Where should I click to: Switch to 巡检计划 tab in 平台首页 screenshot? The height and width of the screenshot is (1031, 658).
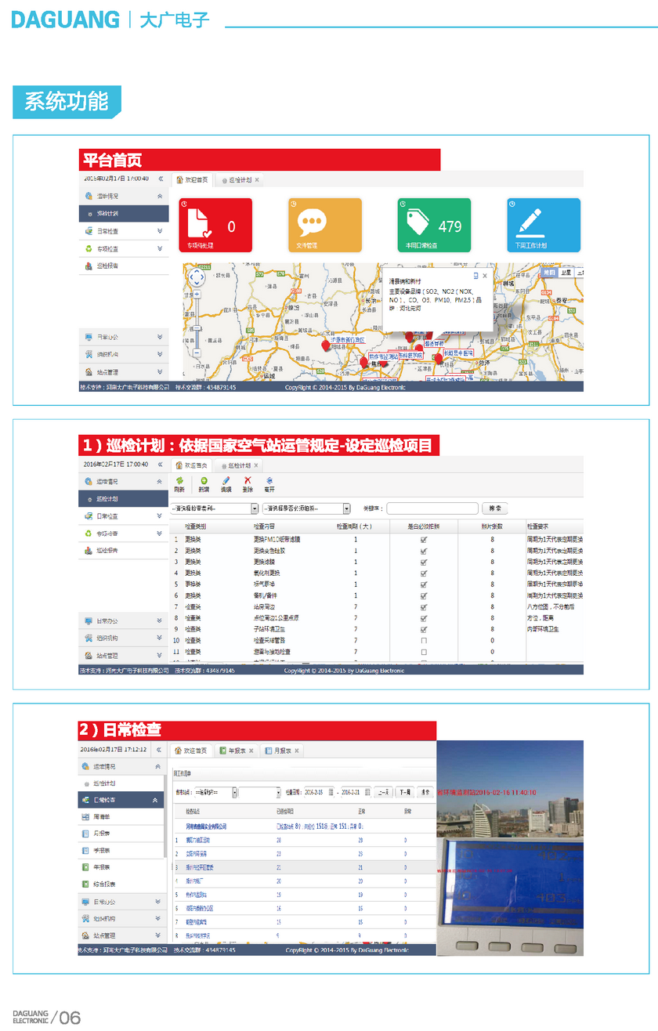pos(239,179)
